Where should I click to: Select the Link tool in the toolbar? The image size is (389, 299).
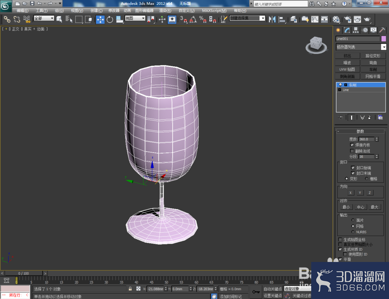(7, 19)
